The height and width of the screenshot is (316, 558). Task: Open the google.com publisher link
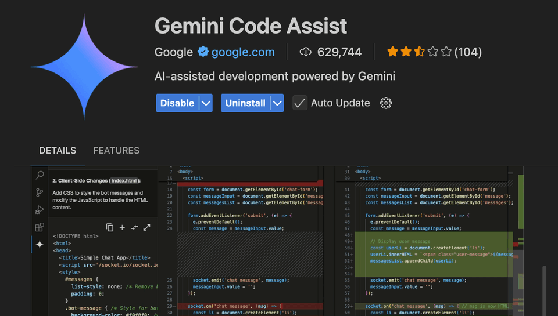tap(243, 52)
